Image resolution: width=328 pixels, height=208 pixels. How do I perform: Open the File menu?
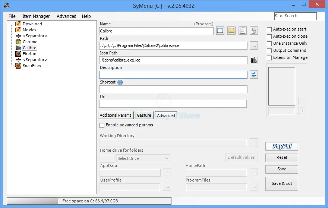point(12,16)
